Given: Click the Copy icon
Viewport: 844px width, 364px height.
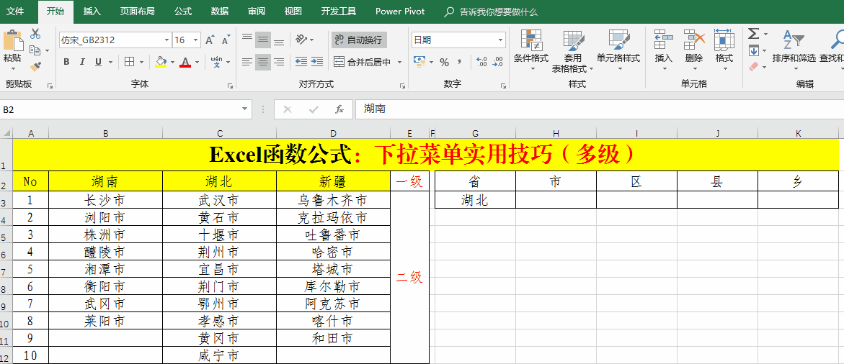Looking at the screenshot, I should (35, 50).
